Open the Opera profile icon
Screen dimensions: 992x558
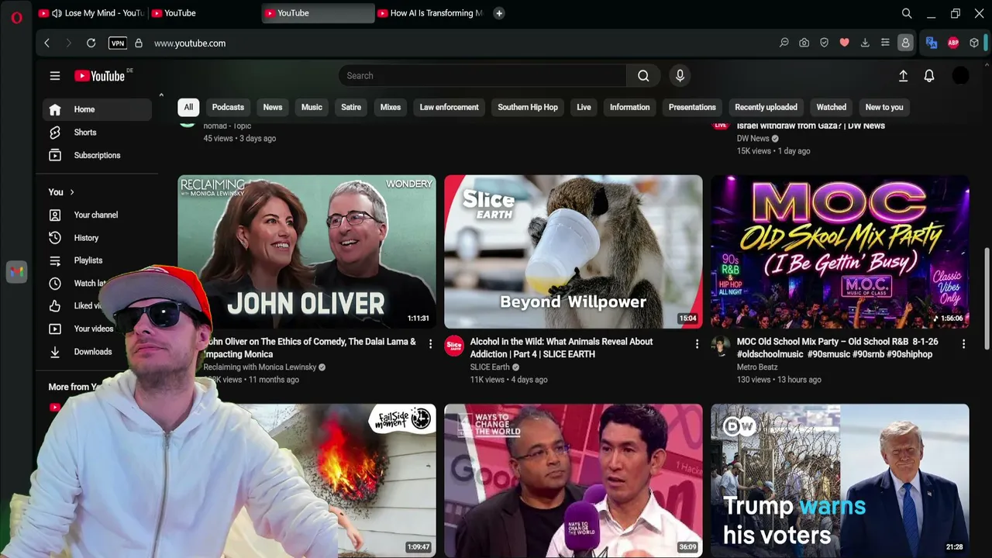[905, 43]
